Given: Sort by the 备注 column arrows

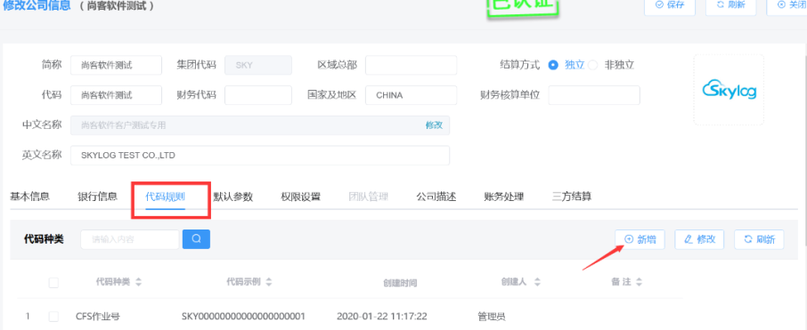Looking at the screenshot, I should 639,282.
